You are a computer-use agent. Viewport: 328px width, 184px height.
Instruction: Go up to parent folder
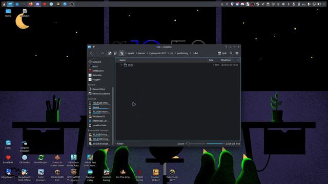click(x=102, y=53)
